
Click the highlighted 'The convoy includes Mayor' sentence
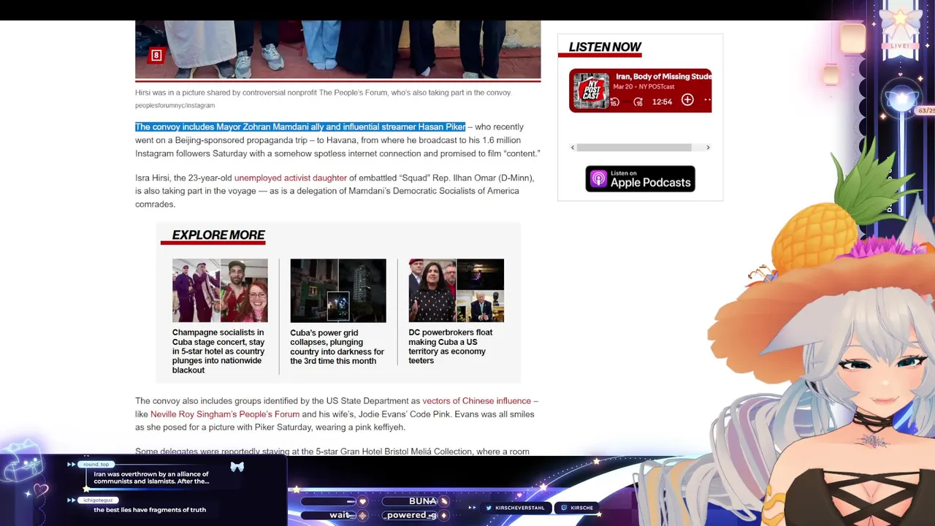point(300,127)
